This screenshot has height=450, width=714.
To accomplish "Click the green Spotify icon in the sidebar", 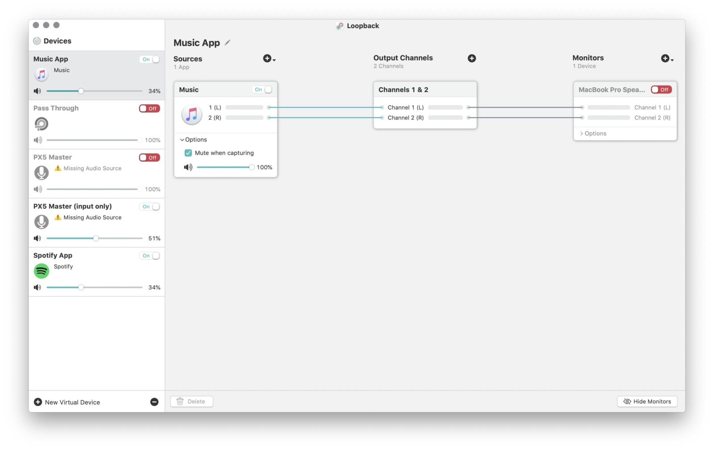I will [42, 270].
